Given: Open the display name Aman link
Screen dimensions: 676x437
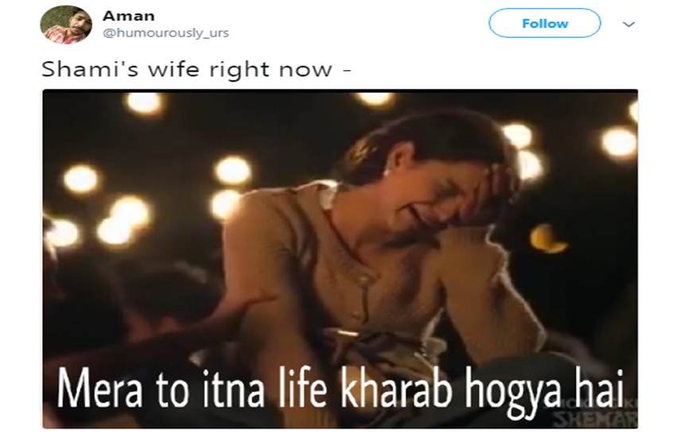Looking at the screenshot, I should (x=129, y=16).
